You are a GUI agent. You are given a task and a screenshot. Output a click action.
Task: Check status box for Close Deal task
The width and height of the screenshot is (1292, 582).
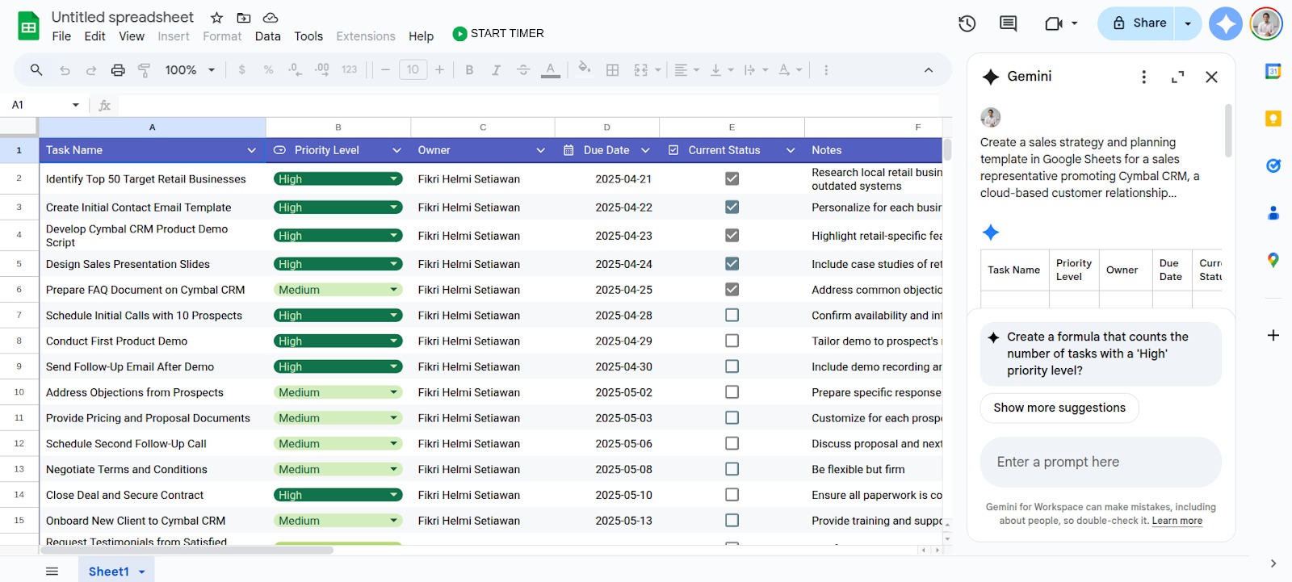pos(732,495)
